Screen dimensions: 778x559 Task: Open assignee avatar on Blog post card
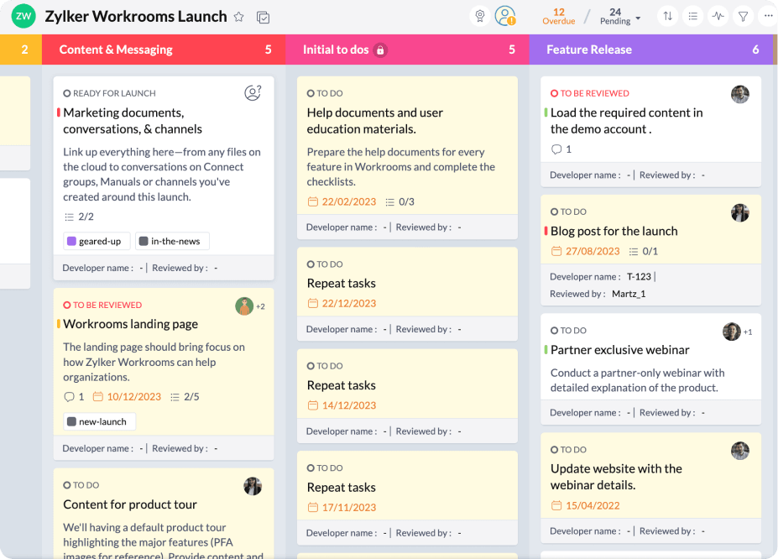[x=739, y=213]
